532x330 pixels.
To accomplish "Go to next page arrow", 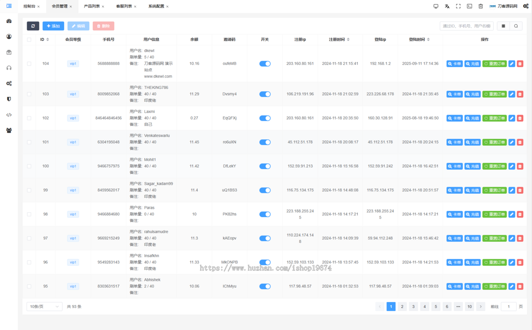I will tap(481, 307).
